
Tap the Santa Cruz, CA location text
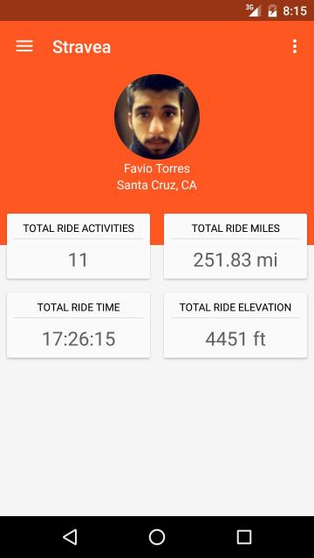tap(157, 185)
